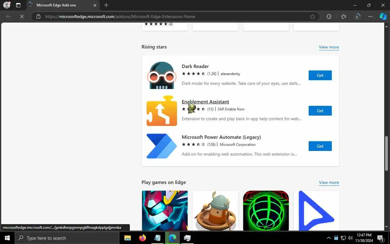Click the Power Automate star rating
Image resolution: width=390 pixels, height=244 pixels.
pyautogui.click(x=193, y=145)
